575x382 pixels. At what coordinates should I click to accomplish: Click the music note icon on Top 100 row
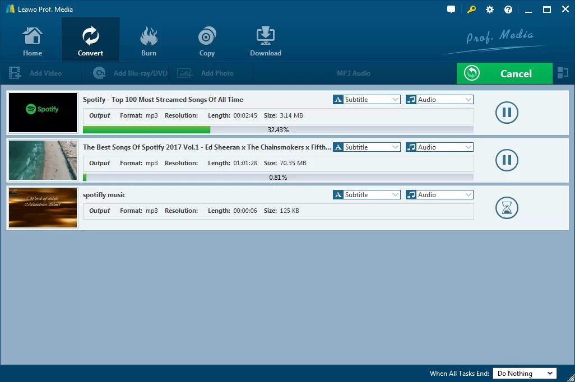coord(411,99)
